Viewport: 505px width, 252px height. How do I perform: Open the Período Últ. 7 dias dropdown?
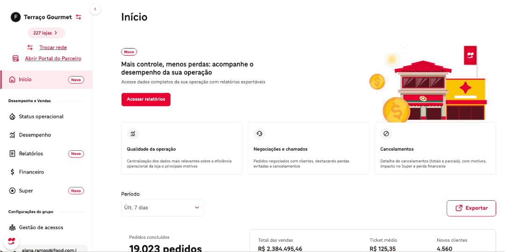click(162, 208)
